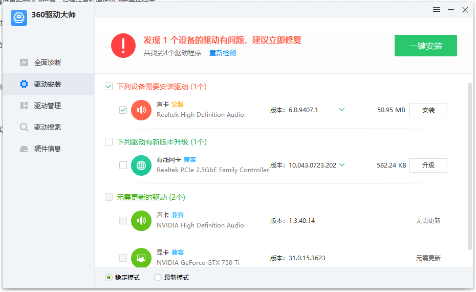Open the 驱动搜索 section

pos(49,127)
